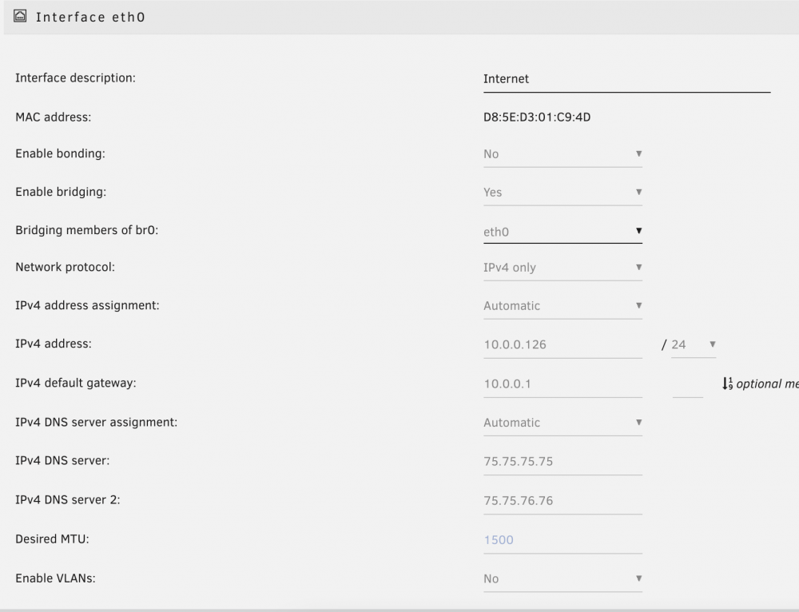Viewport: 799px width, 612px height.
Task: Click the Desired MTU field showing 1500
Action: 562,541
